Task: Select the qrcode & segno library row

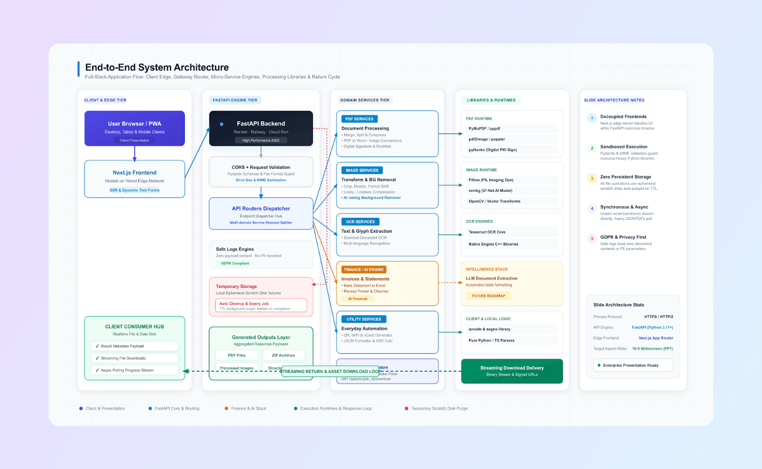Action: 512,329
